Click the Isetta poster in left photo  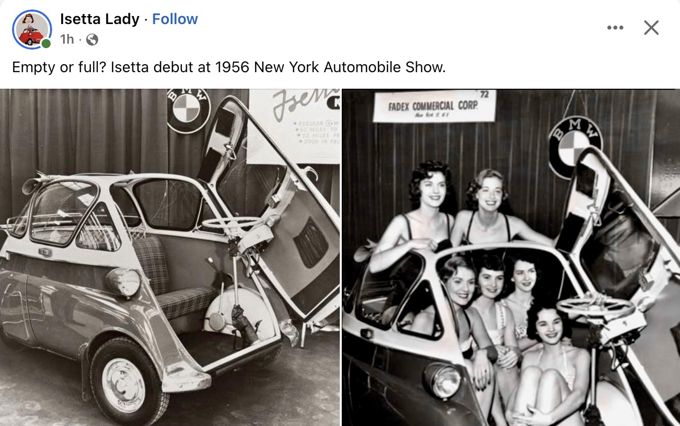[x=294, y=125]
